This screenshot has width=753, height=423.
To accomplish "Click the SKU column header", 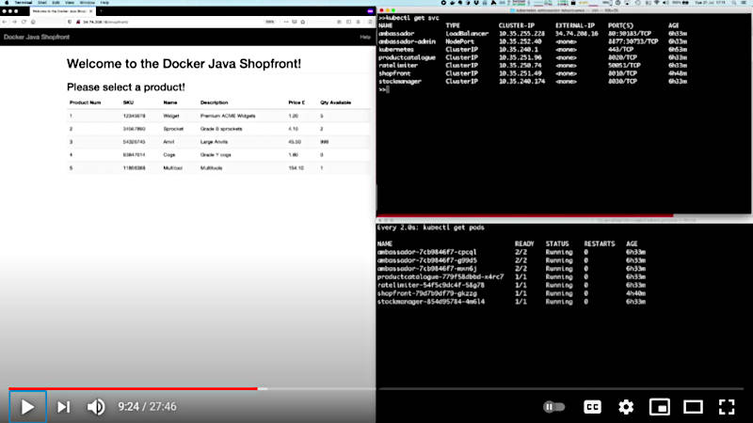I will (128, 102).
